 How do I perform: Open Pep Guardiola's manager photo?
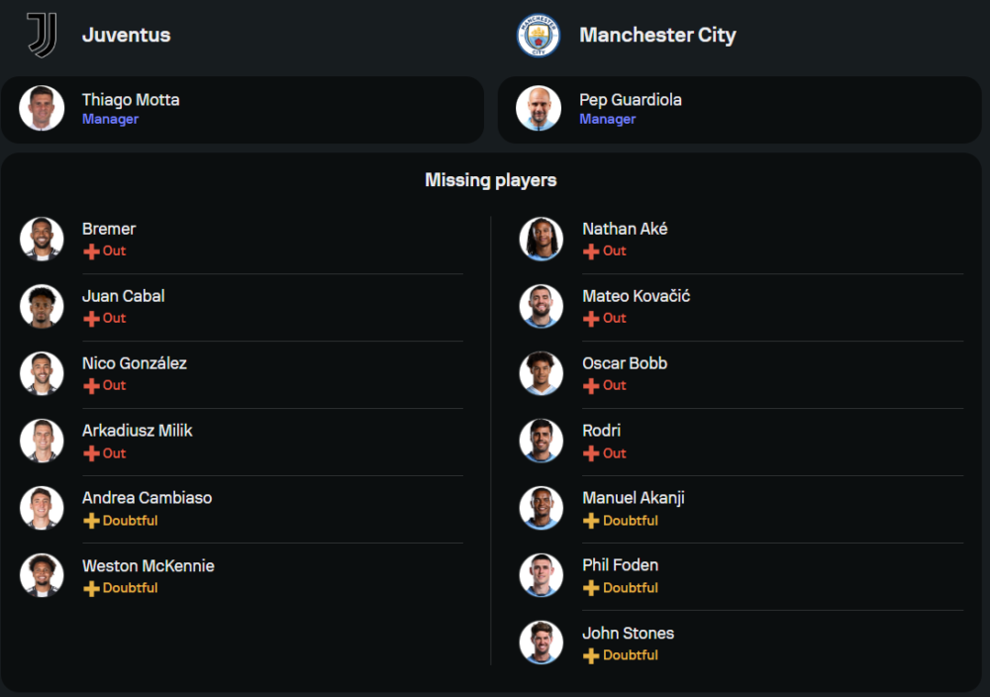539,109
